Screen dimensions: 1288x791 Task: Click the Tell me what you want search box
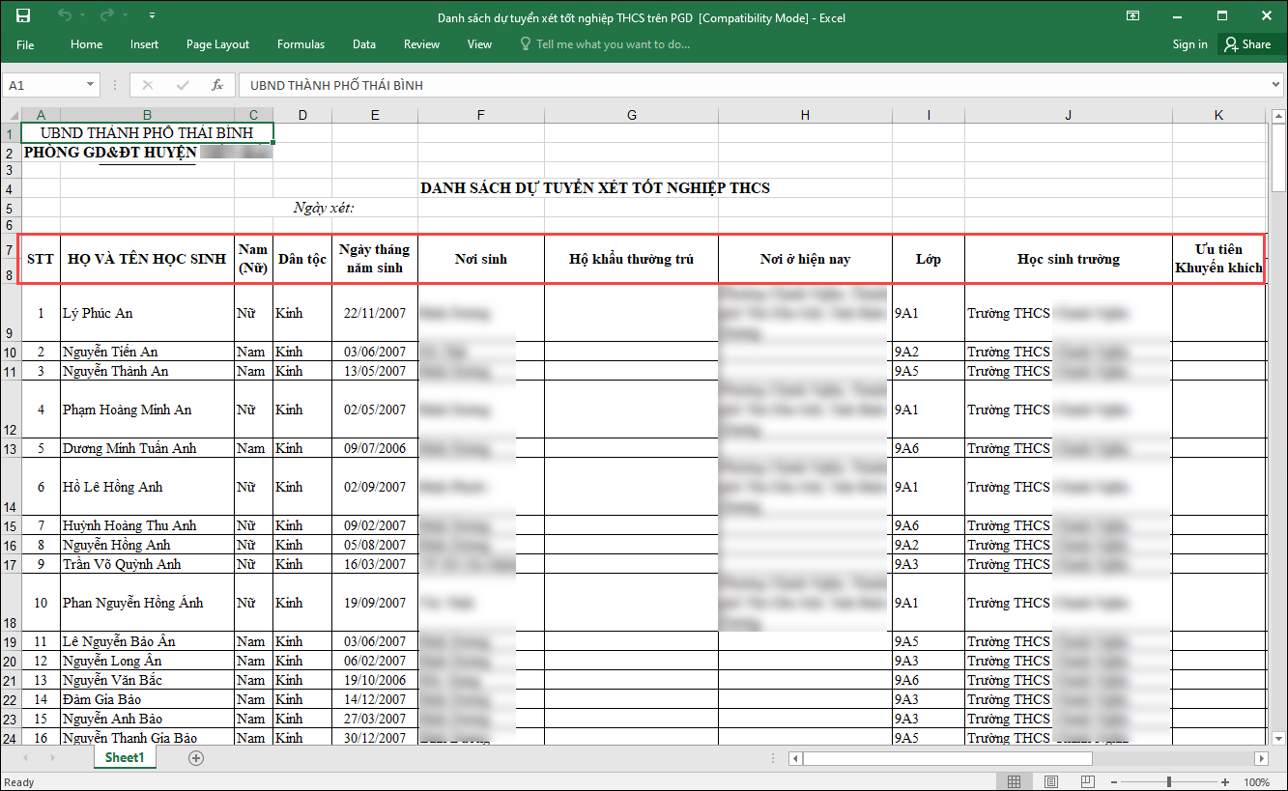[613, 44]
